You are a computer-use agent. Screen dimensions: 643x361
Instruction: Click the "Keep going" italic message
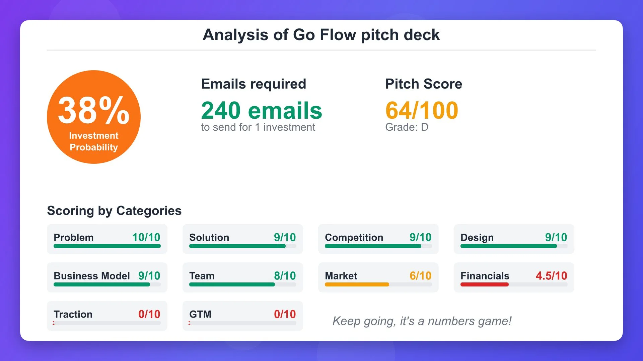click(422, 321)
